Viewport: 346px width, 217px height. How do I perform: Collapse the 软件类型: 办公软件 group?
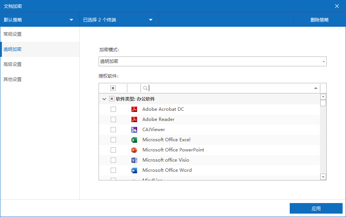(104, 99)
